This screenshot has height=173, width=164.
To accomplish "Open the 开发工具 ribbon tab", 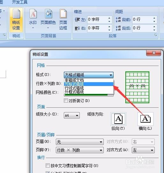I will pyautogui.click(x=20, y=2).
